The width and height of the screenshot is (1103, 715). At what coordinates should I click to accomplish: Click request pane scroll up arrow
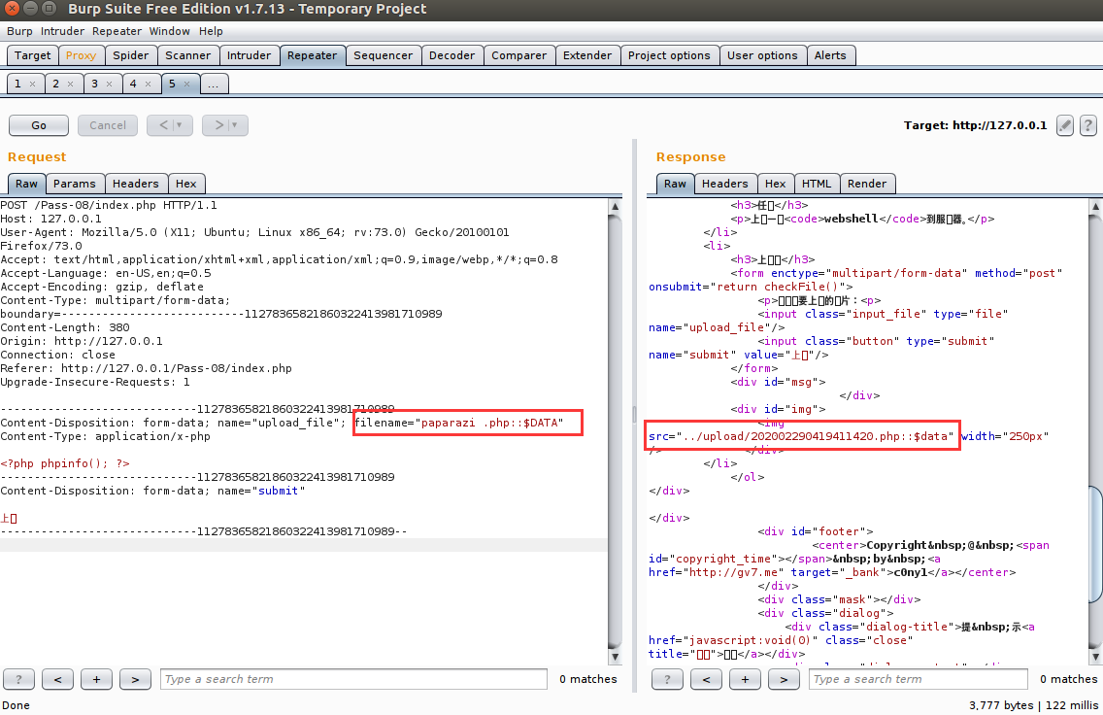615,206
